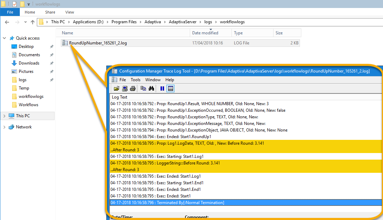
Task: Click the Copy to clipboard toolbar icon
Action: pyautogui.click(x=143, y=88)
